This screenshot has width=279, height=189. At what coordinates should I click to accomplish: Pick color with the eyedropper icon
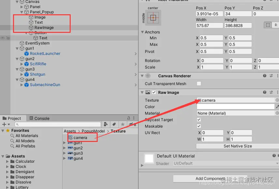(277, 107)
